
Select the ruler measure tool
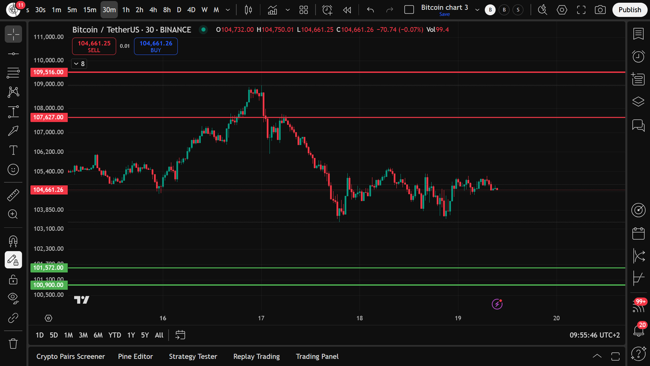point(14,195)
